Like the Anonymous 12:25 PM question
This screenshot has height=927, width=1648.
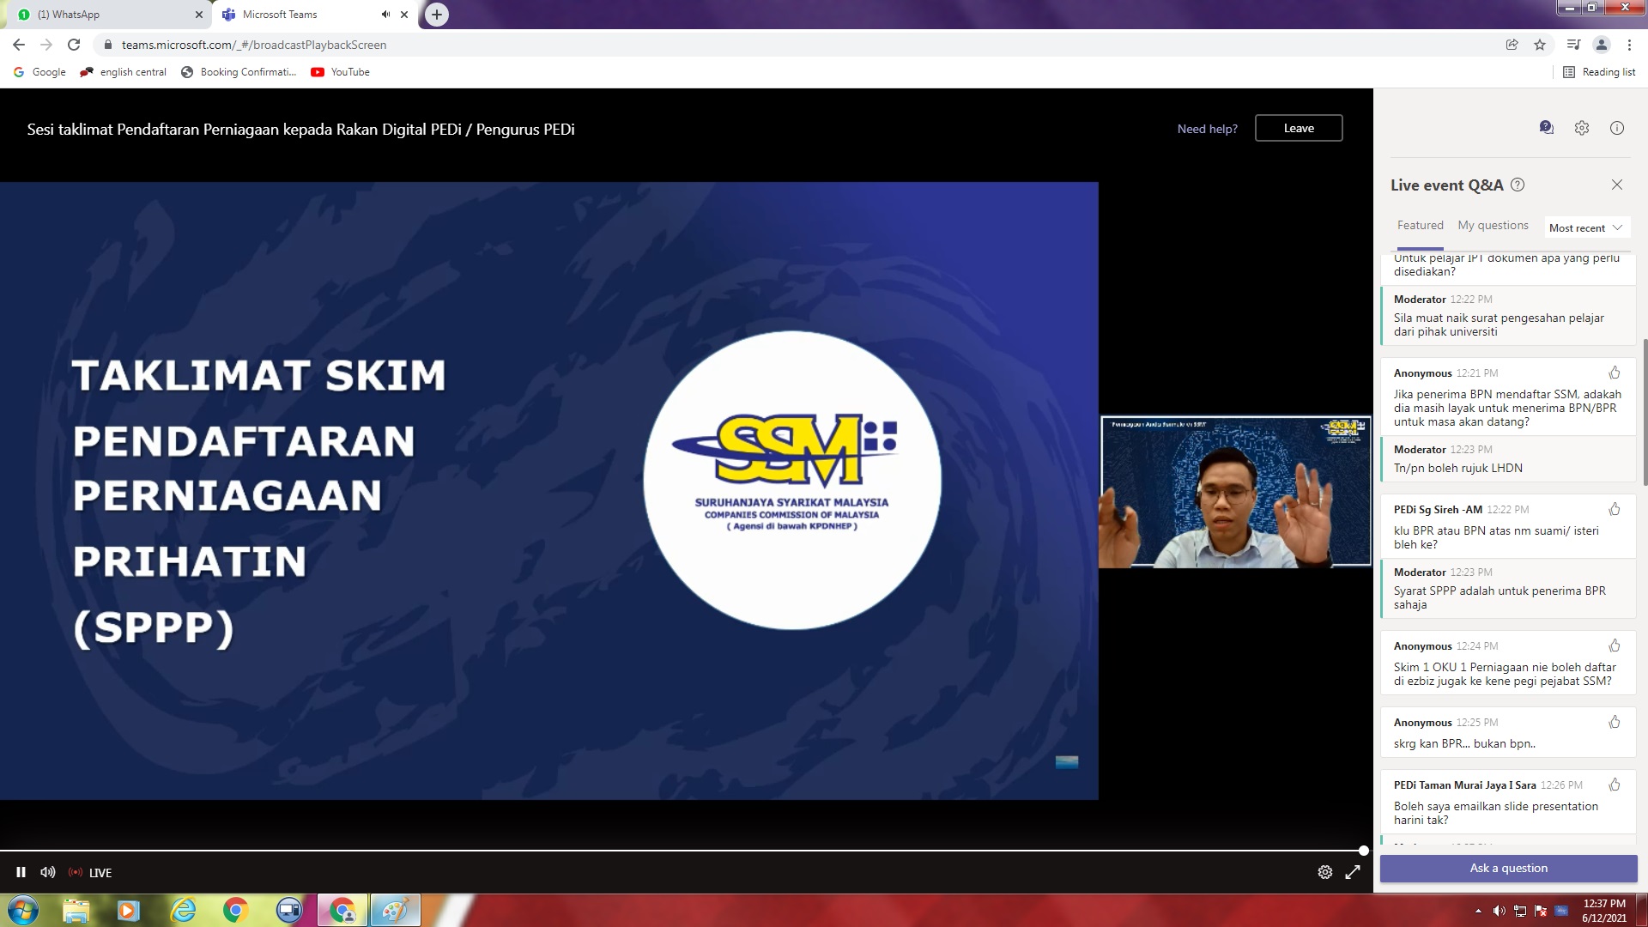[x=1615, y=722]
